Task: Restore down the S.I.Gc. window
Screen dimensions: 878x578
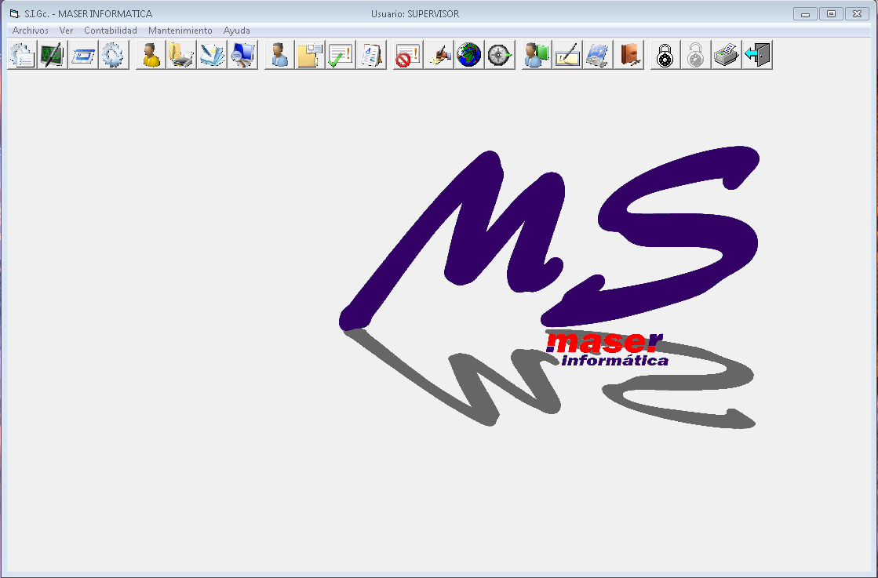Action: point(831,14)
